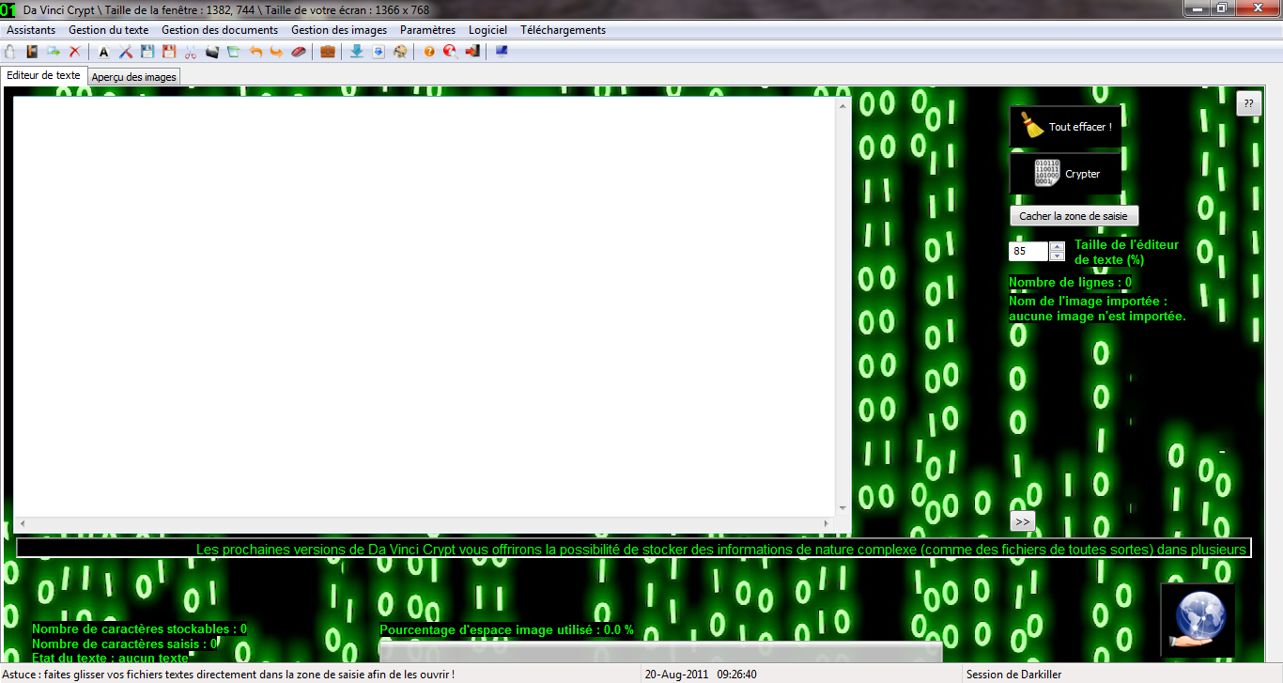The height and width of the screenshot is (683, 1283).
Task: Click the Nombre de caractères saisis label
Action: pos(125,644)
